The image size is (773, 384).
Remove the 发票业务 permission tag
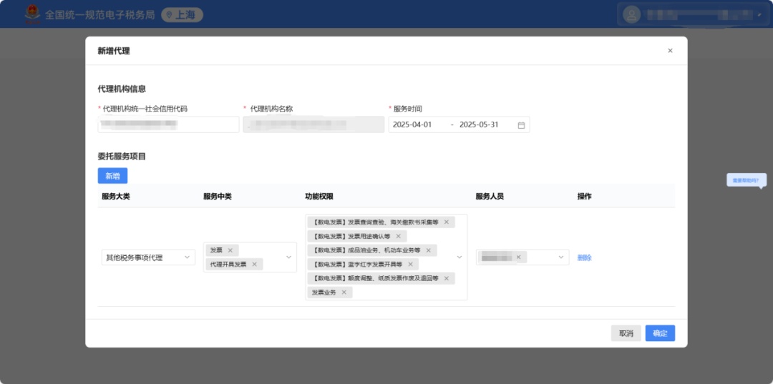[344, 292]
